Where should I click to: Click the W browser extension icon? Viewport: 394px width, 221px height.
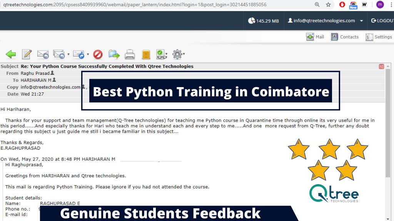364,5
